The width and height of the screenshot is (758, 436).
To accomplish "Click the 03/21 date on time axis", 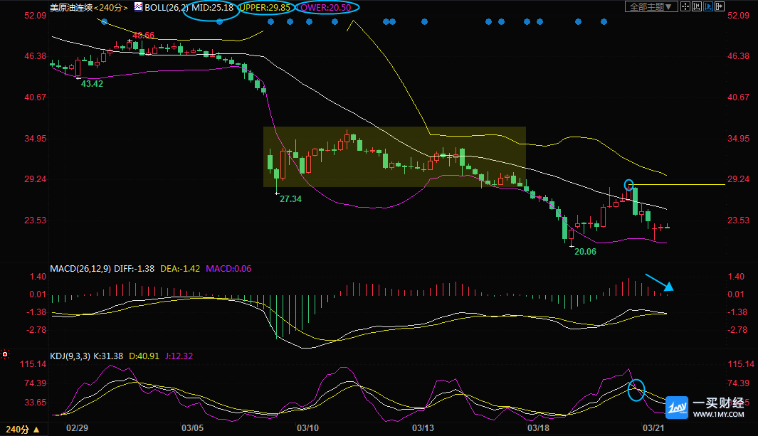I will tap(653, 427).
